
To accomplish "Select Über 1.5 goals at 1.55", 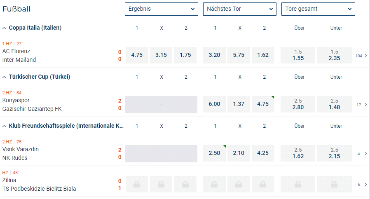I will 298,55.
